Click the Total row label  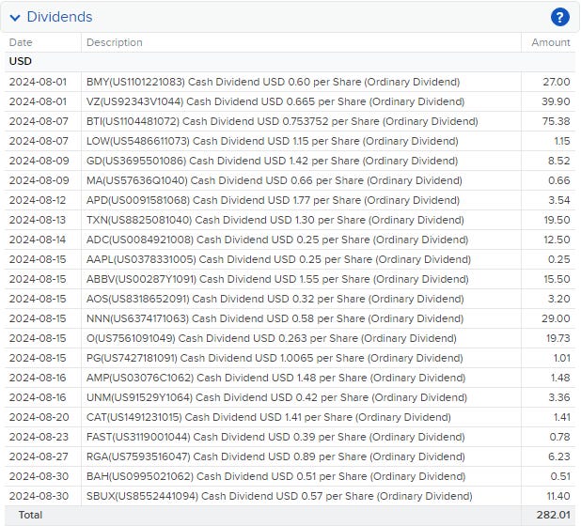30,515
